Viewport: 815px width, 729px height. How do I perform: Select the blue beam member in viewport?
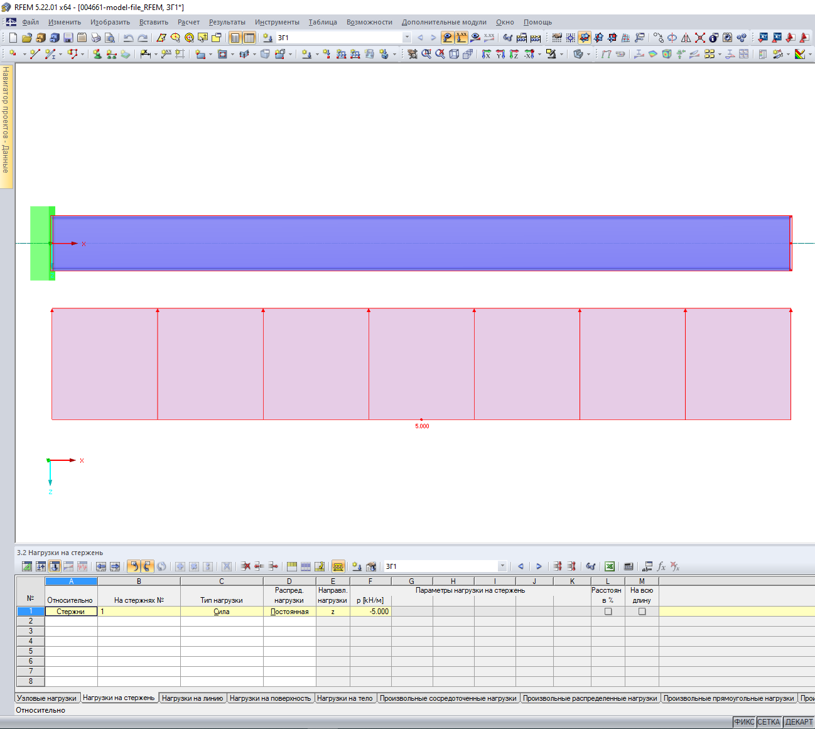coord(421,243)
